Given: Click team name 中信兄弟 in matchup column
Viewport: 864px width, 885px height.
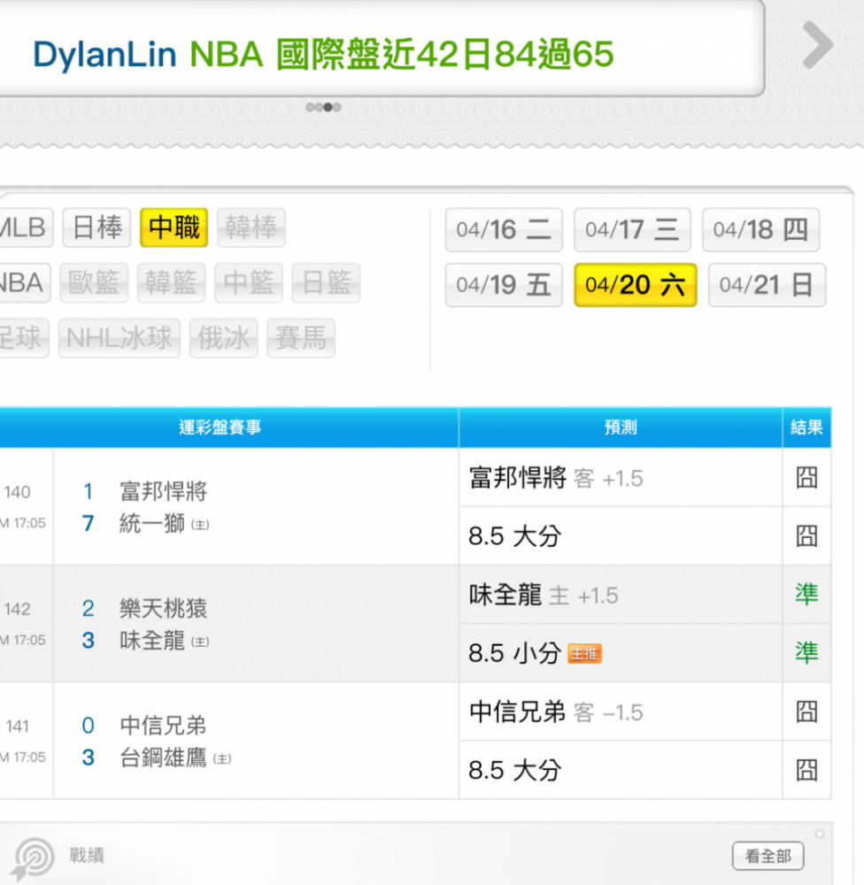Looking at the screenshot, I should 163,726.
